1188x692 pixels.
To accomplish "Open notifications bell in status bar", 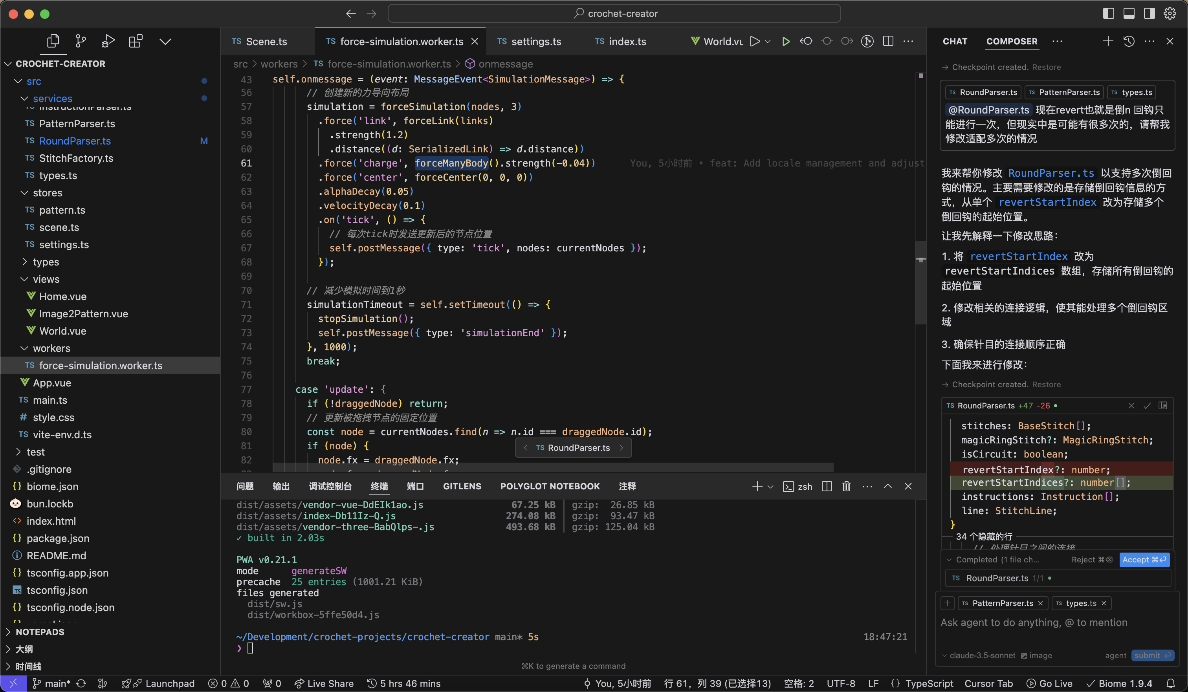I will (1171, 683).
